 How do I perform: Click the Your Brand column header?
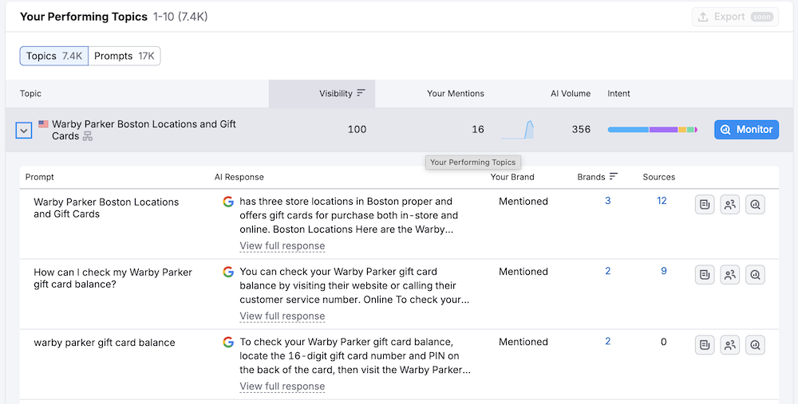[x=512, y=177]
